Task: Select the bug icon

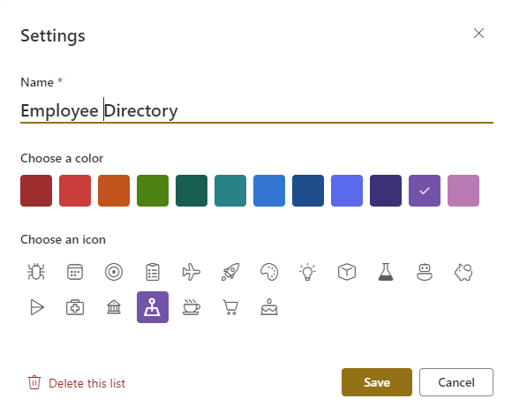Action: click(36, 272)
